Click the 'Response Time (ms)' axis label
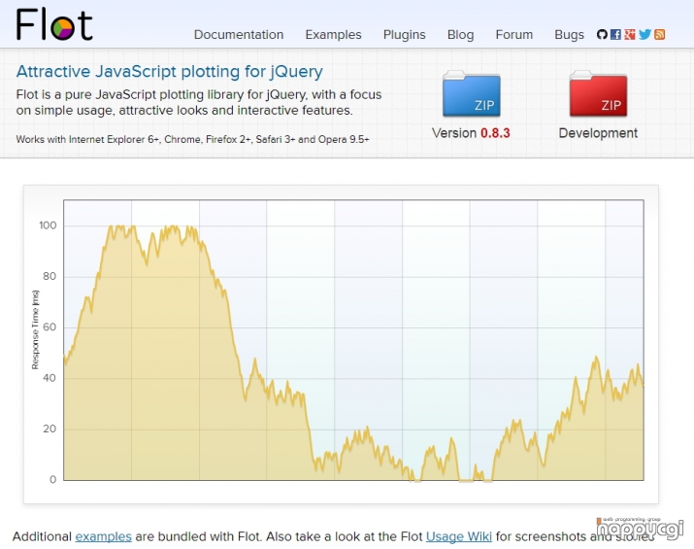Image resolution: width=694 pixels, height=549 pixels. coord(35,329)
